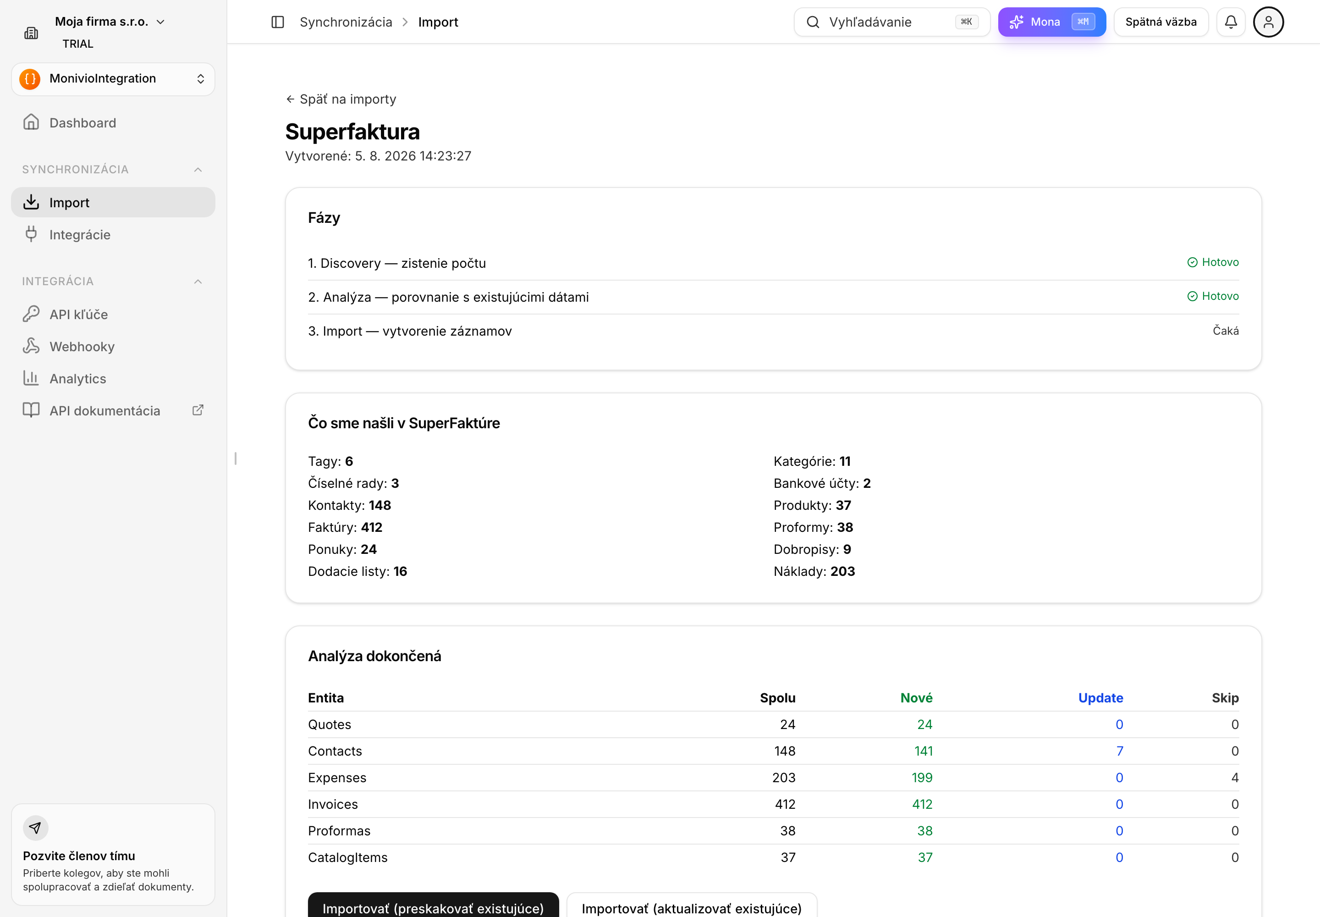Image resolution: width=1320 pixels, height=917 pixels.
Task: Open Dashboard in the sidebar
Action: (x=113, y=123)
